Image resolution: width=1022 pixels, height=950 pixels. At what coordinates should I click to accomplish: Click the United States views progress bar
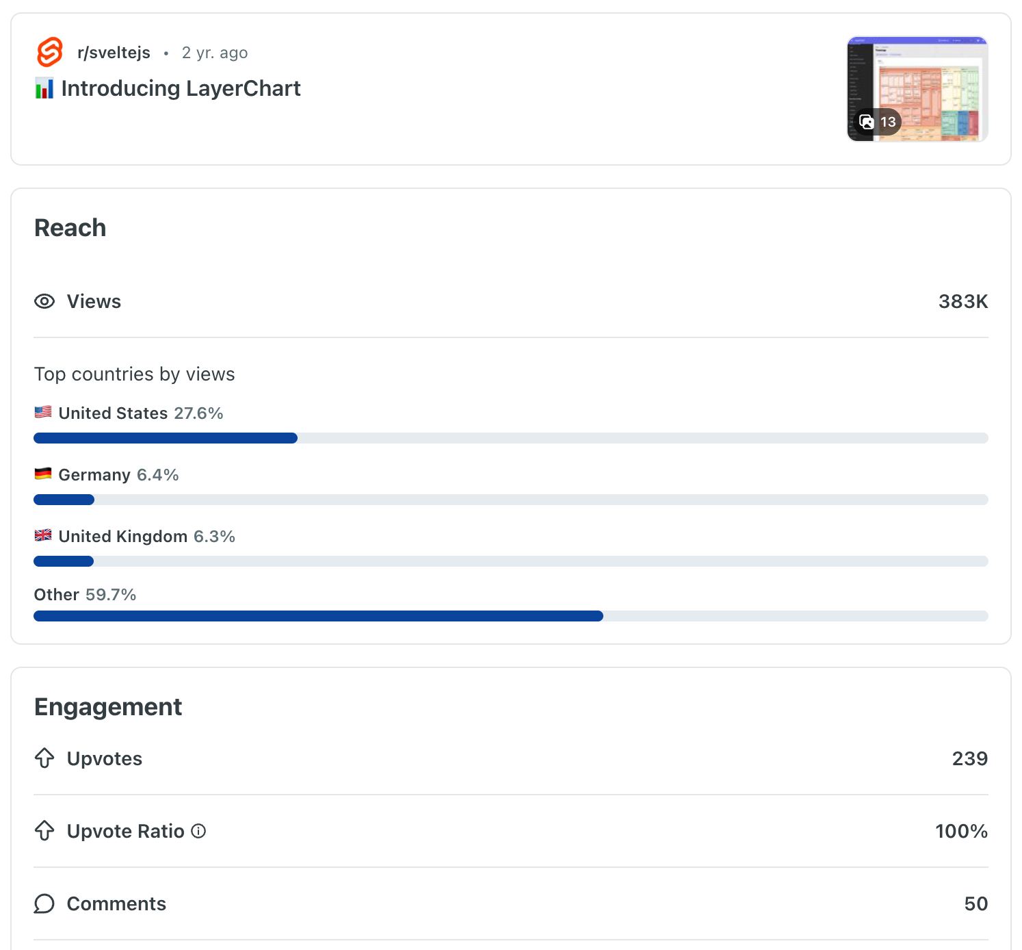coord(510,438)
